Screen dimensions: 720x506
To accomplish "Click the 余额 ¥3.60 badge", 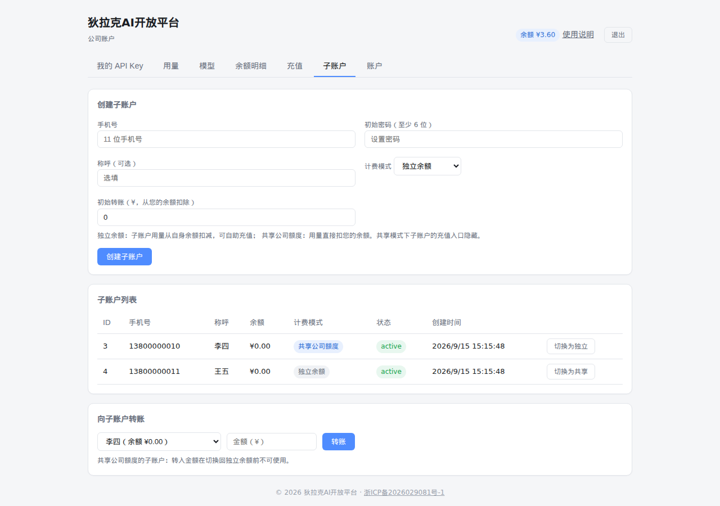I will click(538, 35).
